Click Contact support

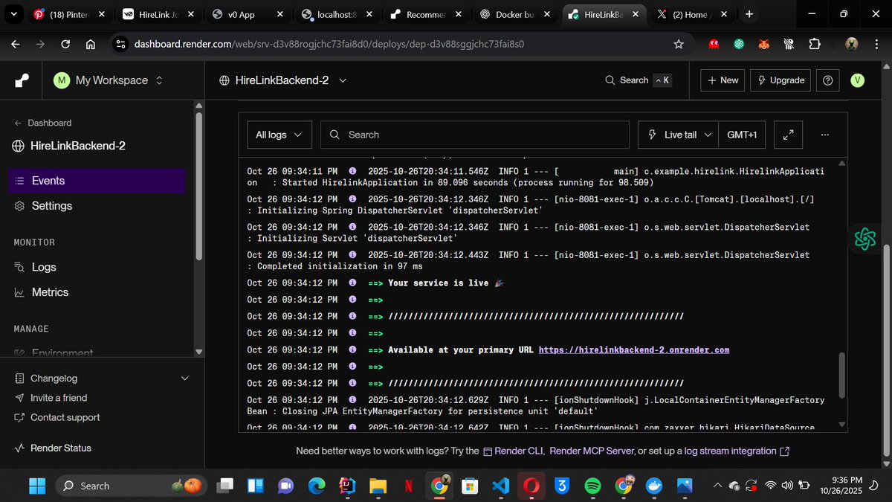(x=57, y=417)
